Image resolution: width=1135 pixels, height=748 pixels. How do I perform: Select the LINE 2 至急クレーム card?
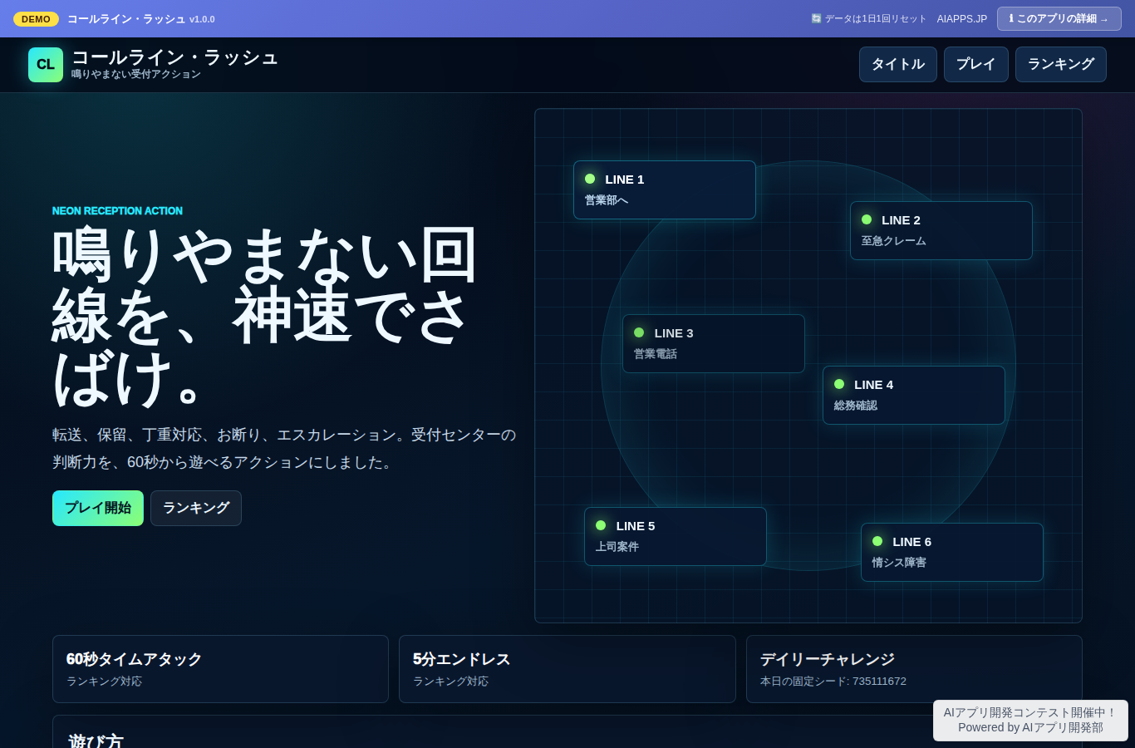(x=941, y=230)
